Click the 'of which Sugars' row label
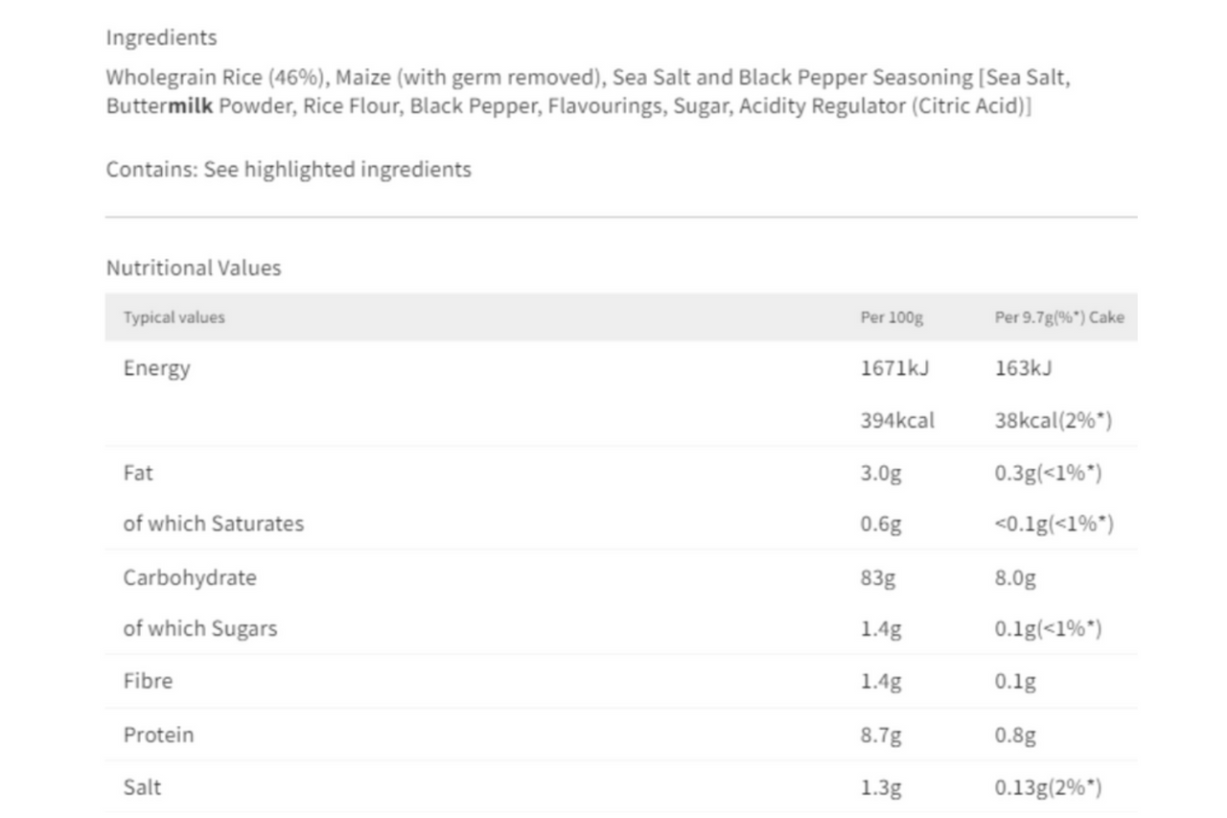Viewport: 1227px width, 818px height. point(199,628)
